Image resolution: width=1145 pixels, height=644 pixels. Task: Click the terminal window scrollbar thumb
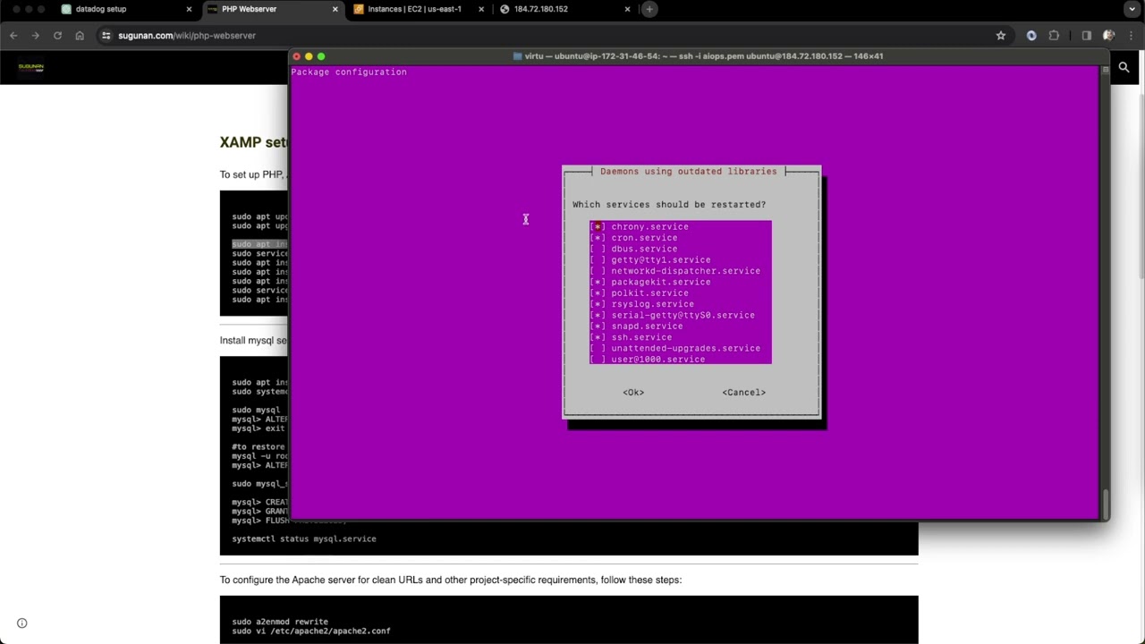point(1106,504)
